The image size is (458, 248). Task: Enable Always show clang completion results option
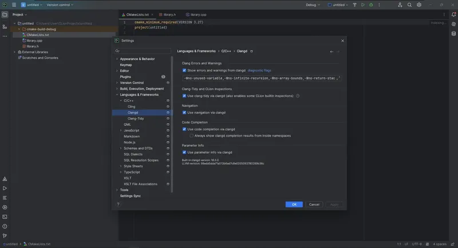(x=192, y=135)
